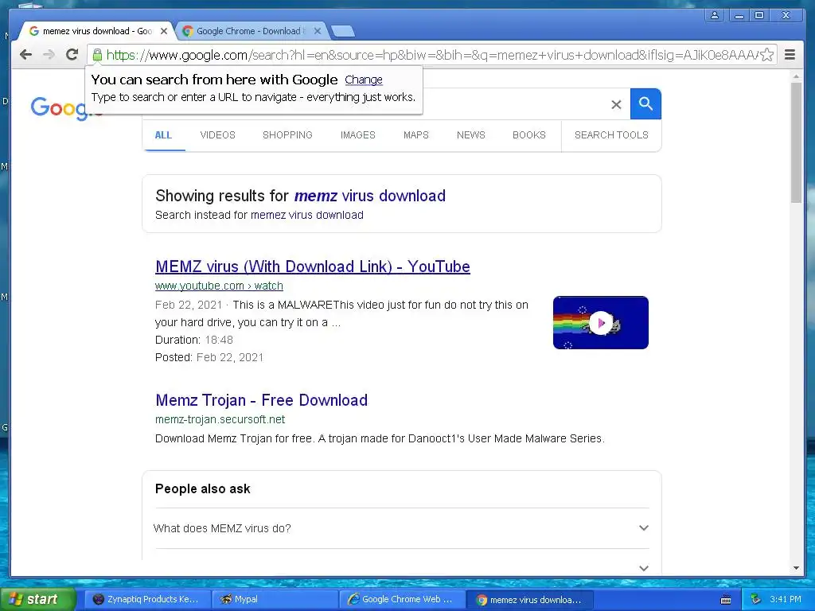Click the 3:41 PM clock
The height and width of the screenshot is (611, 815).
[786, 599]
